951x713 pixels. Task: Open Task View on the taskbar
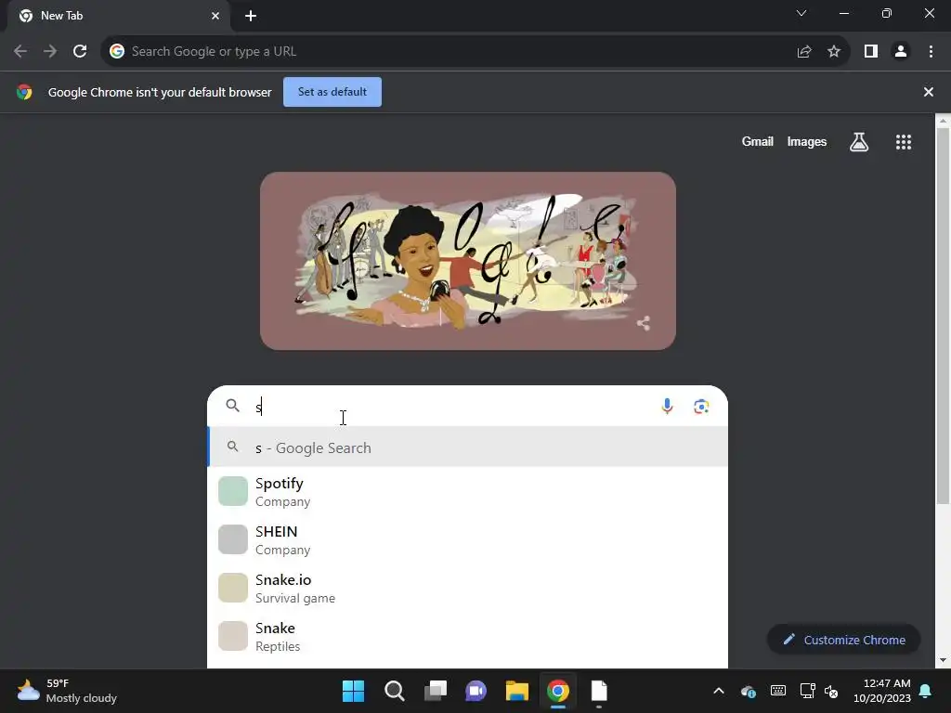435,691
